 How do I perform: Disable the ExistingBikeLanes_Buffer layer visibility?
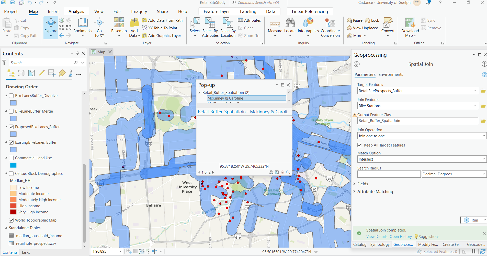click(x=11, y=142)
